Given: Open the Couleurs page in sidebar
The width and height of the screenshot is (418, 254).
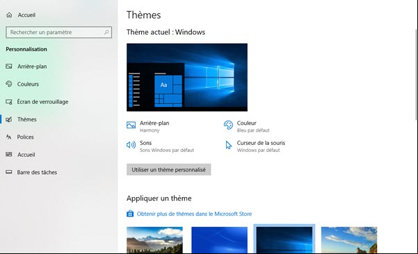Looking at the screenshot, I should pyautogui.click(x=28, y=84).
